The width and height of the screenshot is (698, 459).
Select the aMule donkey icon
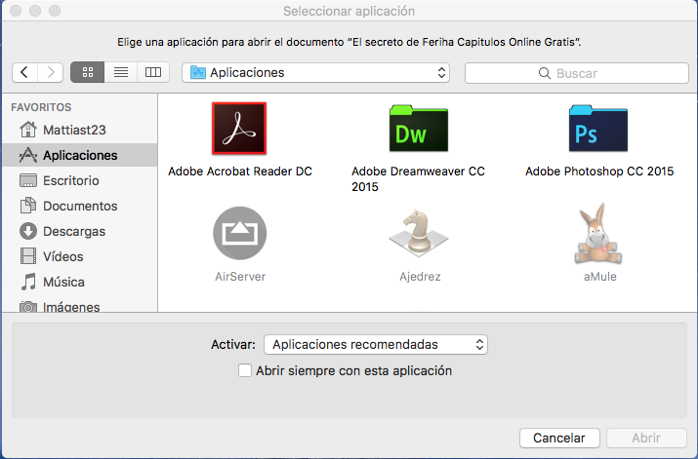[598, 234]
